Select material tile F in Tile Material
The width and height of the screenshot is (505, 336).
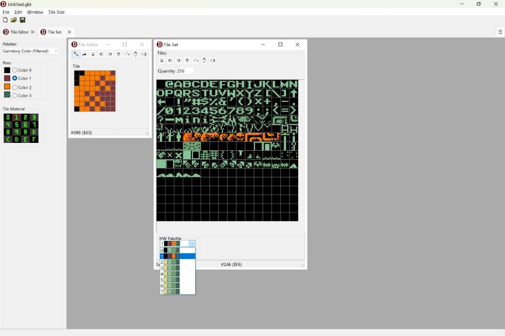point(34,139)
